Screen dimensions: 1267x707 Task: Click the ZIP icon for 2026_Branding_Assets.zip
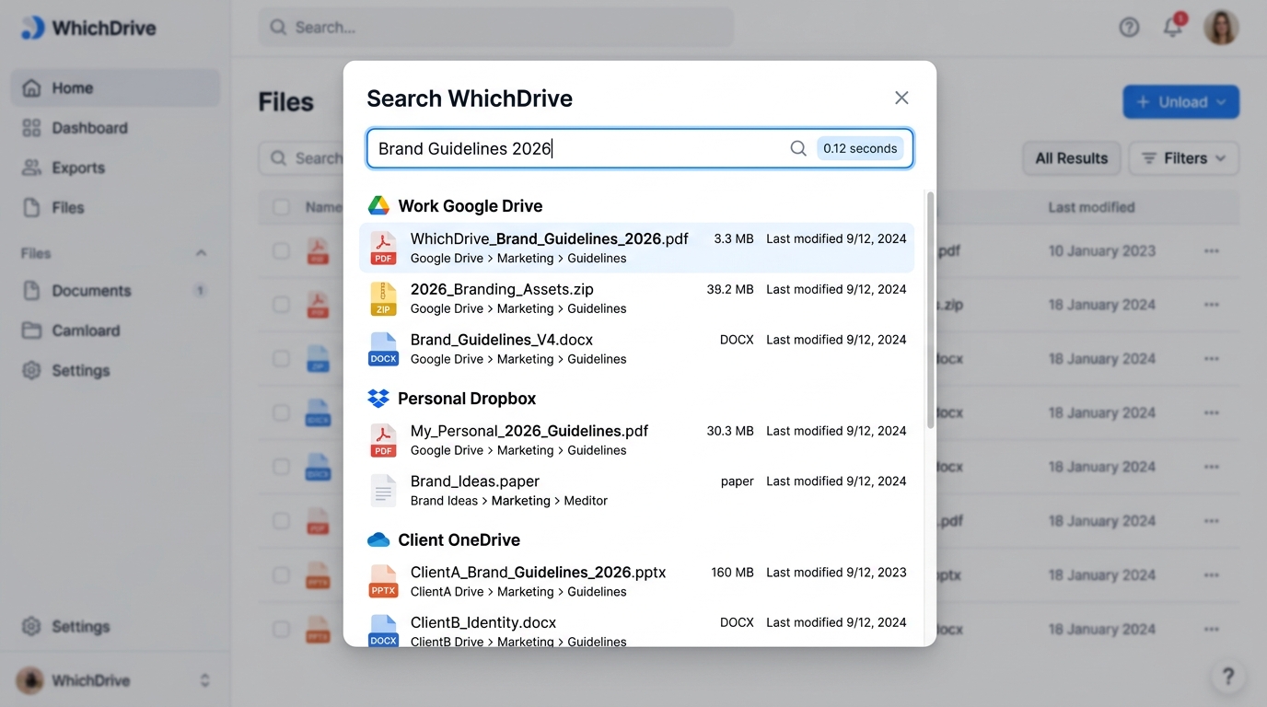point(383,298)
